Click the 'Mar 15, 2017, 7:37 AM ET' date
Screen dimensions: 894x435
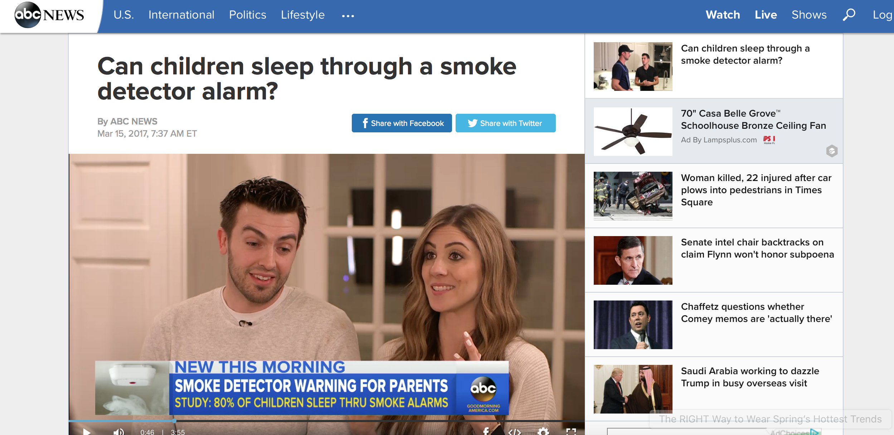[x=147, y=134]
